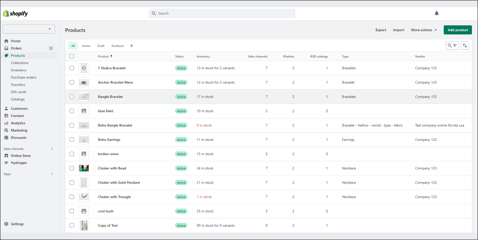478x240 pixels.
Task: Check the broken snow row checkbox
Action: (72, 154)
